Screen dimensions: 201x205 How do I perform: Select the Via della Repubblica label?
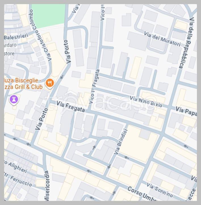point(187,43)
